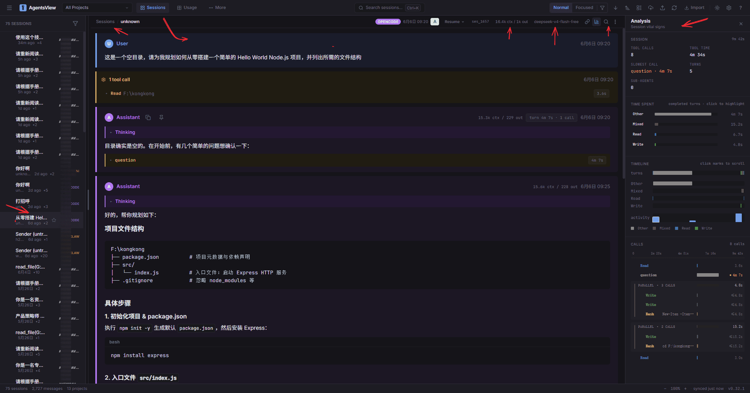Select Normal view mode
The width and height of the screenshot is (750, 393).
click(561, 8)
